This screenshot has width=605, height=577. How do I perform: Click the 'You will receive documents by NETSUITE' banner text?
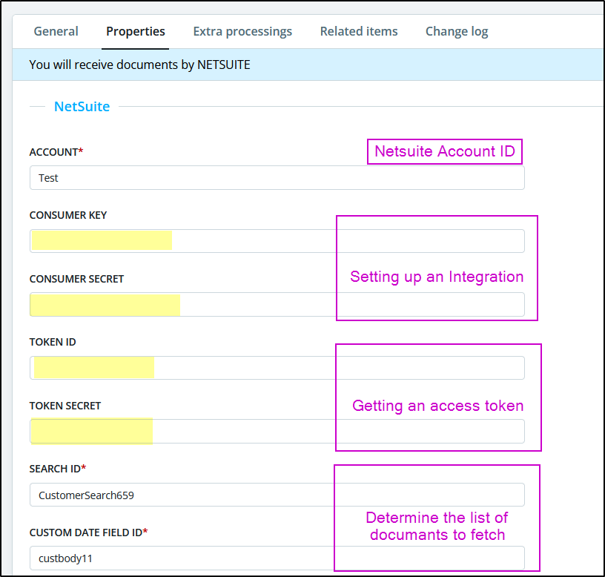click(139, 65)
